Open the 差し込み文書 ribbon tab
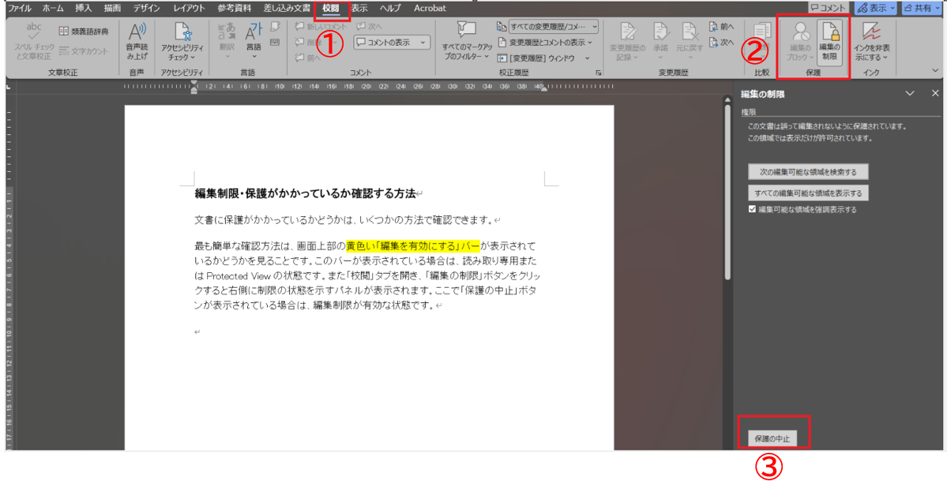Image resolution: width=947 pixels, height=486 pixels. 286,9
